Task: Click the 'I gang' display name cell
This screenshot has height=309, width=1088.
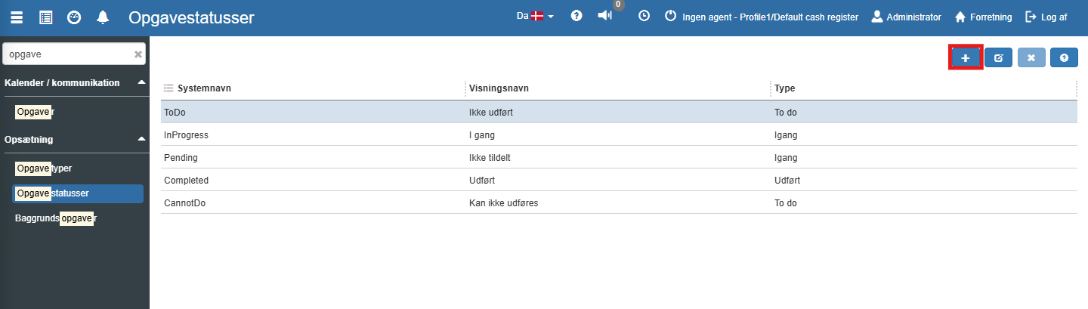Action: coord(482,134)
